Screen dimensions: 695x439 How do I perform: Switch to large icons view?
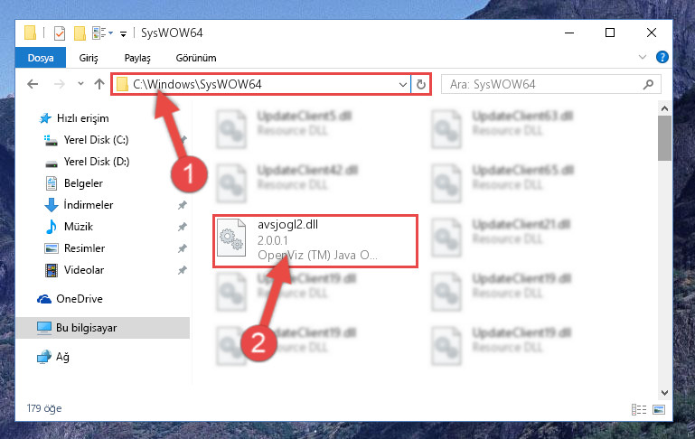[659, 409]
